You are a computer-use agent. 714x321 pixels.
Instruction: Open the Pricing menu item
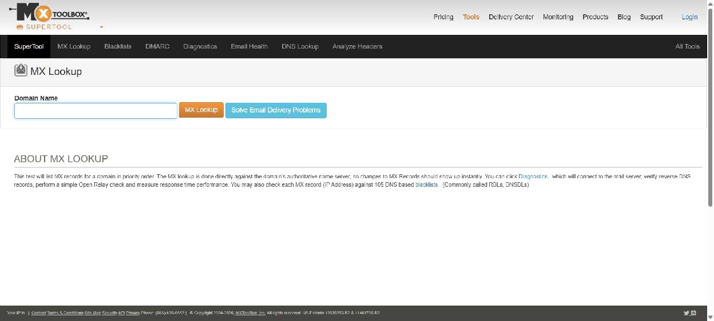point(443,17)
